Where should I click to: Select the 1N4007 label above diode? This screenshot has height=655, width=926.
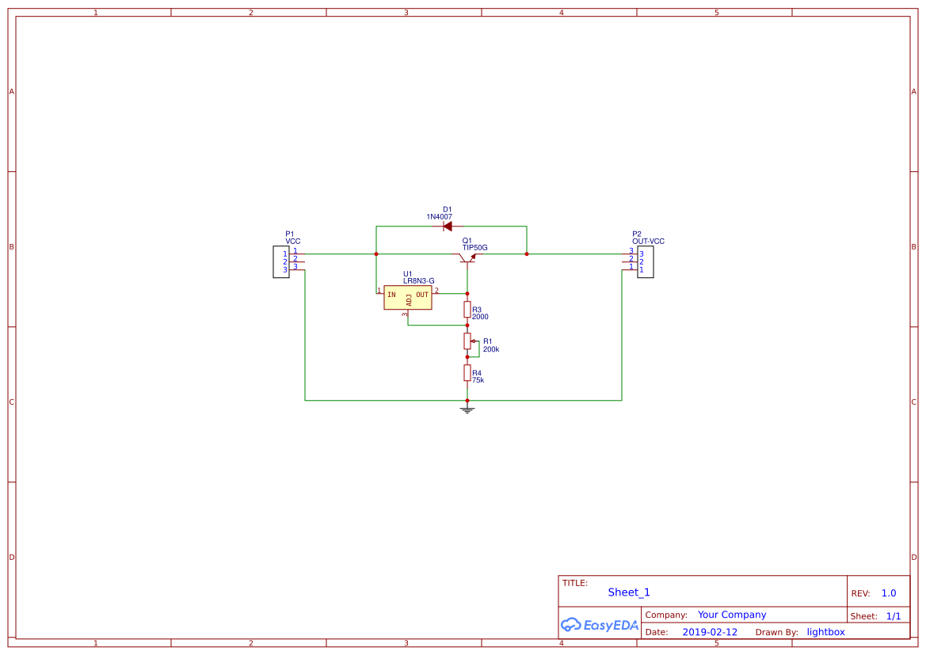pyautogui.click(x=439, y=217)
